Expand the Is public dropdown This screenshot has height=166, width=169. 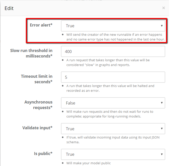click(x=113, y=154)
